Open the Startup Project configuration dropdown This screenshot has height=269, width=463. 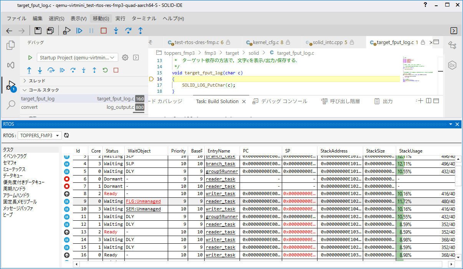78,57
